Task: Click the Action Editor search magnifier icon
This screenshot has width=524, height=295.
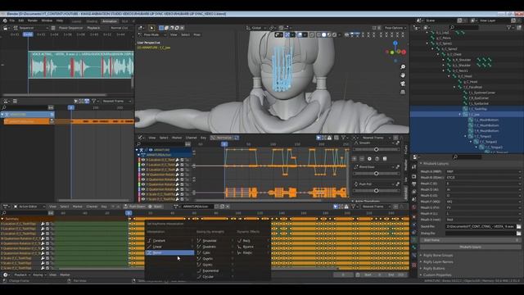Action: pos(3,213)
